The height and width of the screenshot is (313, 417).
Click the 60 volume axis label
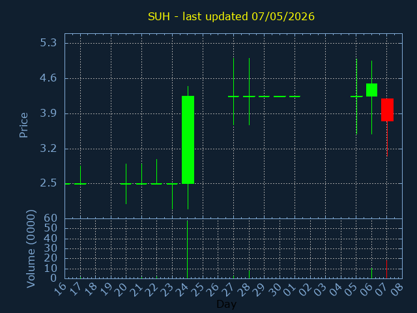[x=51, y=218]
